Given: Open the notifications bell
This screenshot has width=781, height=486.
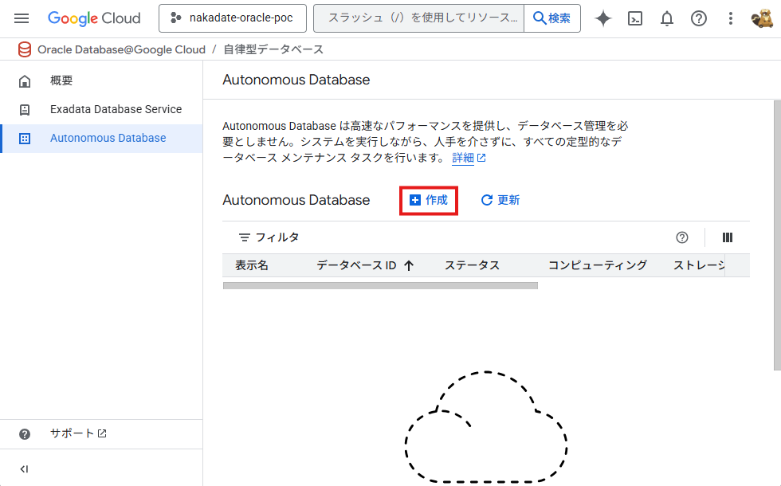Looking at the screenshot, I should (x=667, y=18).
